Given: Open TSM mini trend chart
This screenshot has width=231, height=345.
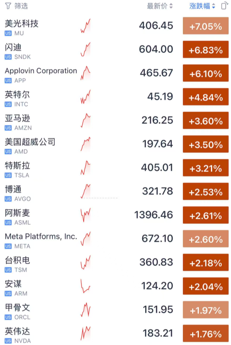Looking at the screenshot, I should (x=86, y=263).
